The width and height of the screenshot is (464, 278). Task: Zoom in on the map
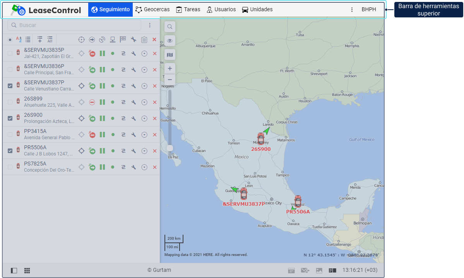point(170,68)
